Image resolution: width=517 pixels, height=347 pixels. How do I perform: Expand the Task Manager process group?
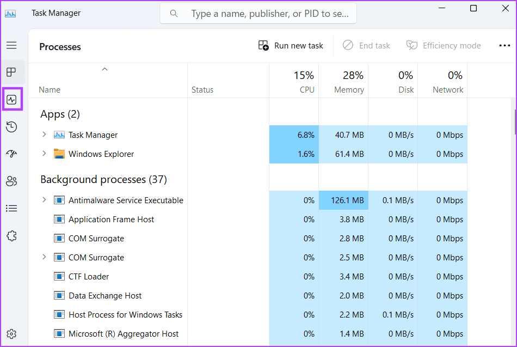(x=44, y=135)
